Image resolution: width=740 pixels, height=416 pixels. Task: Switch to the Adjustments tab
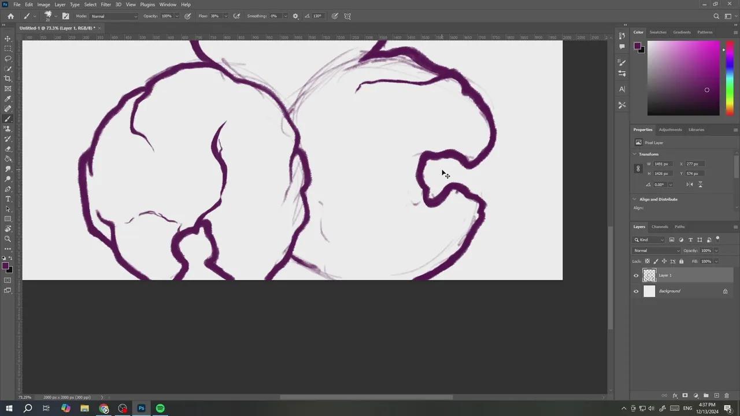coord(670,129)
